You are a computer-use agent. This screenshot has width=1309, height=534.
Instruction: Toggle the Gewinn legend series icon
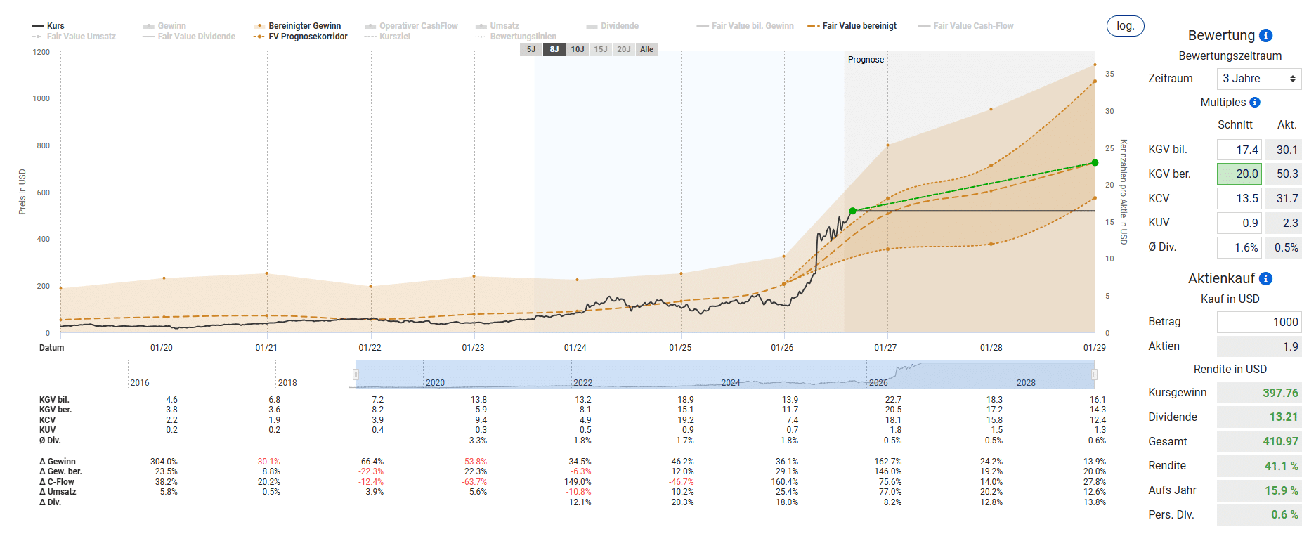pos(149,26)
